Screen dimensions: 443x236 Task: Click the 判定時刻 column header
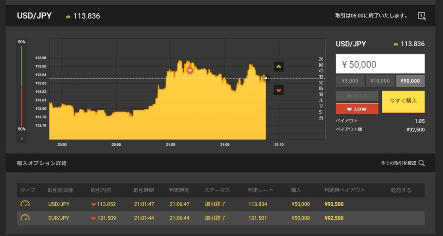click(179, 190)
